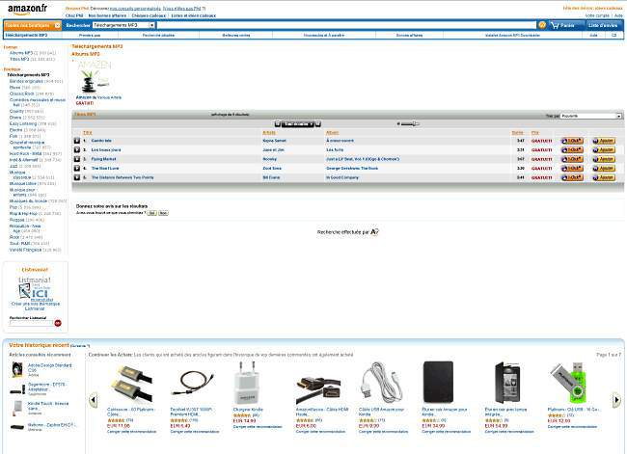Open search category dropdown Téléchargements MP3
Screen dimensions: 627x454
[x=123, y=25]
